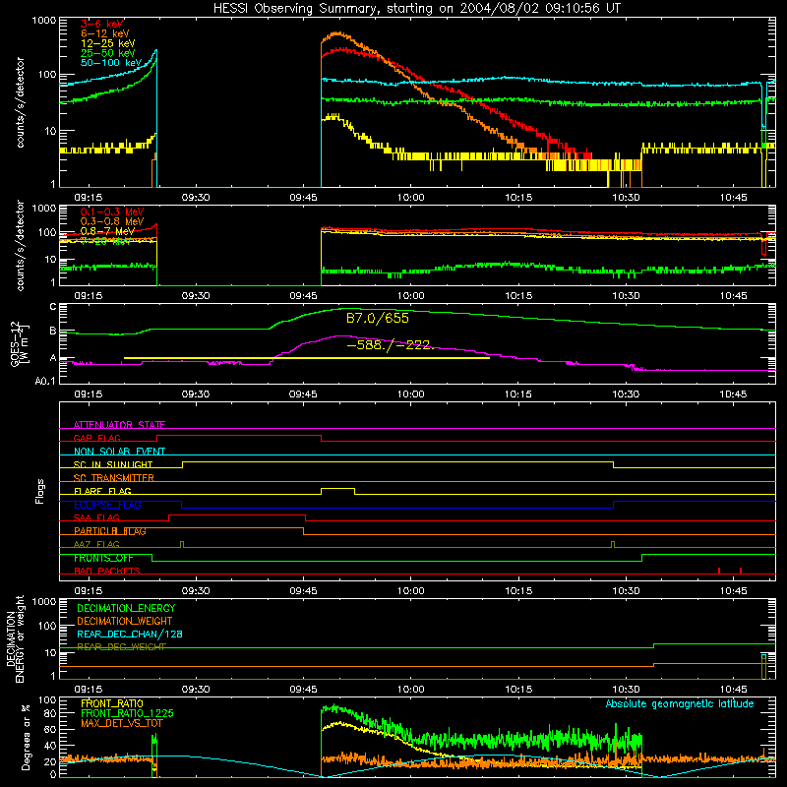
Task: Click the green FRONT_RATIO_1225 legend label
Action: pos(128,713)
